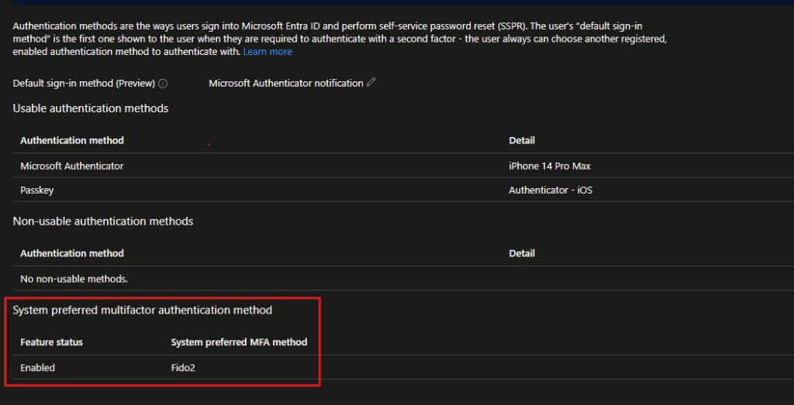Click the Non-usable authentication methods heading
794x405 pixels.
coord(103,221)
